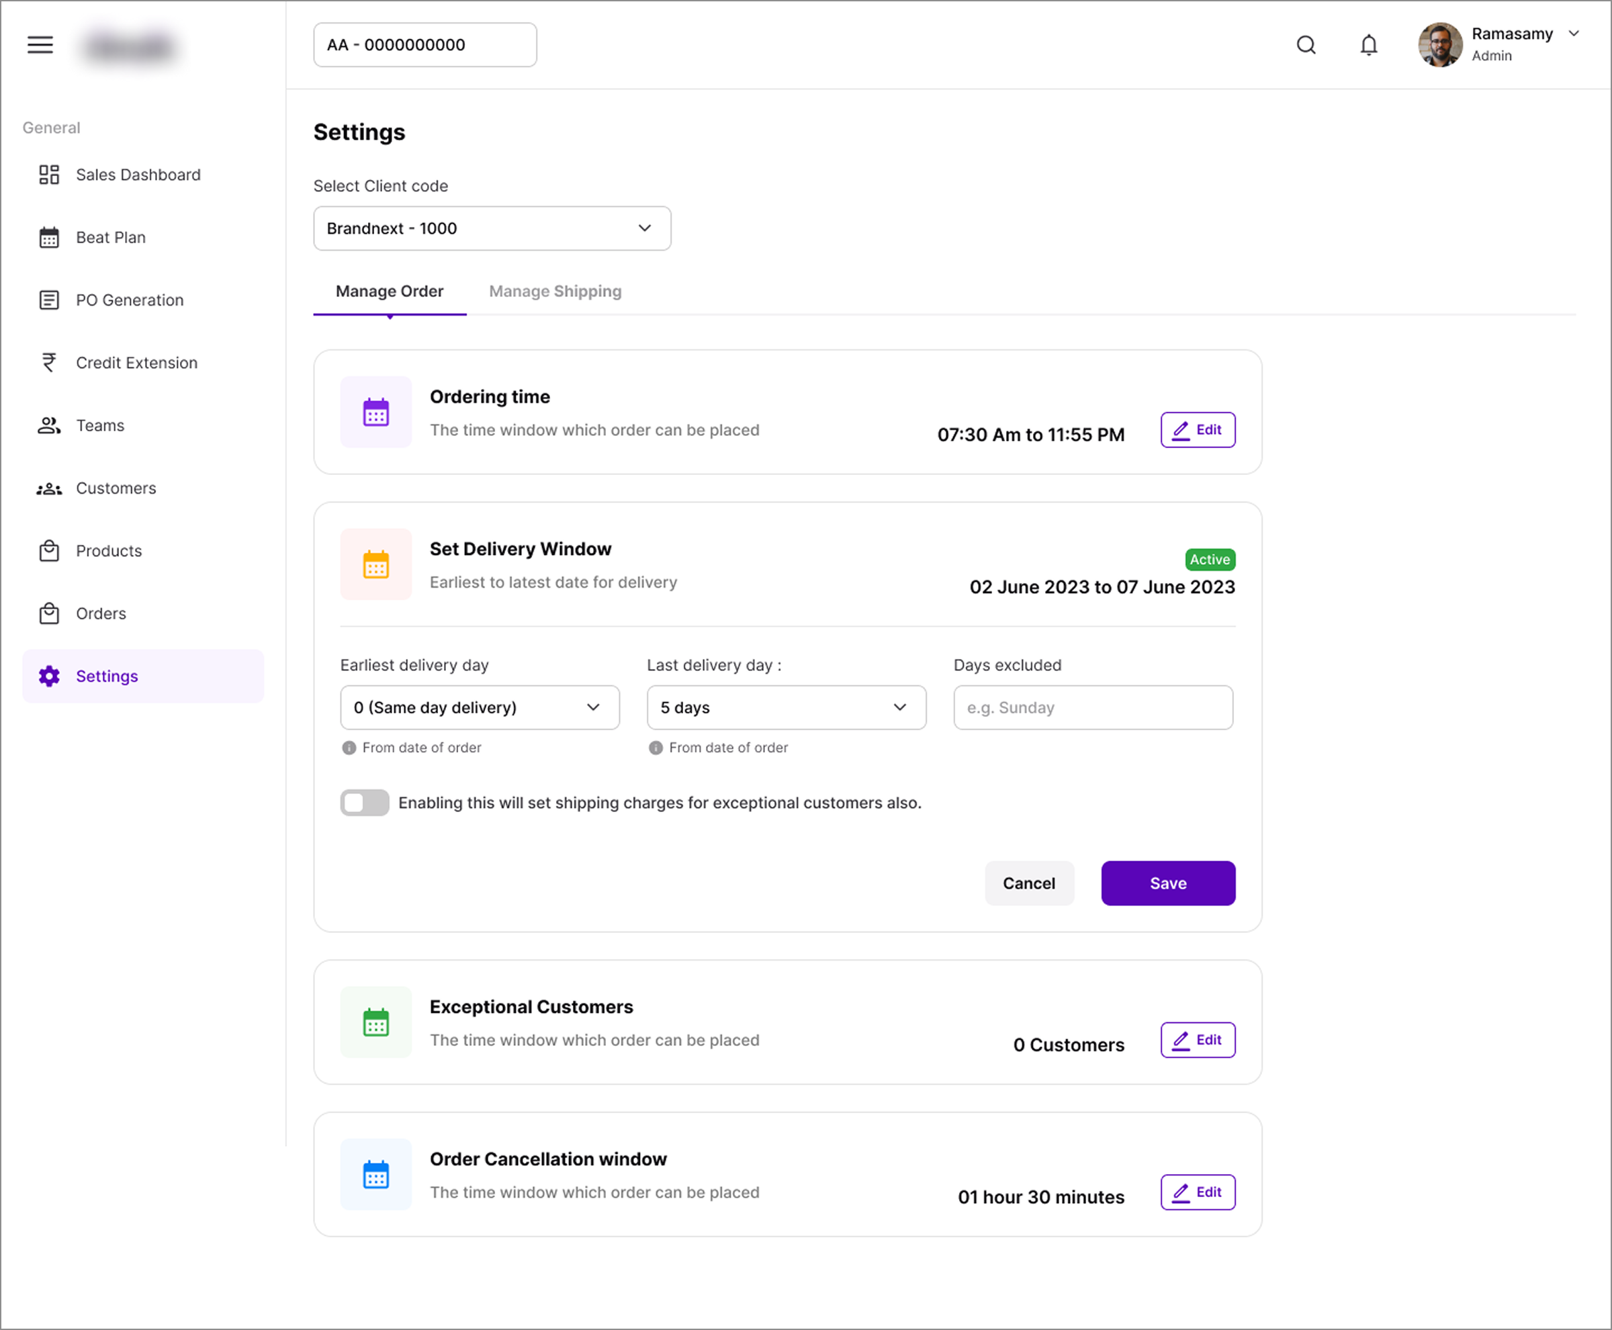
Task: Click the 02 June 2023 to 07 June 2023 text
Action: 1102,587
